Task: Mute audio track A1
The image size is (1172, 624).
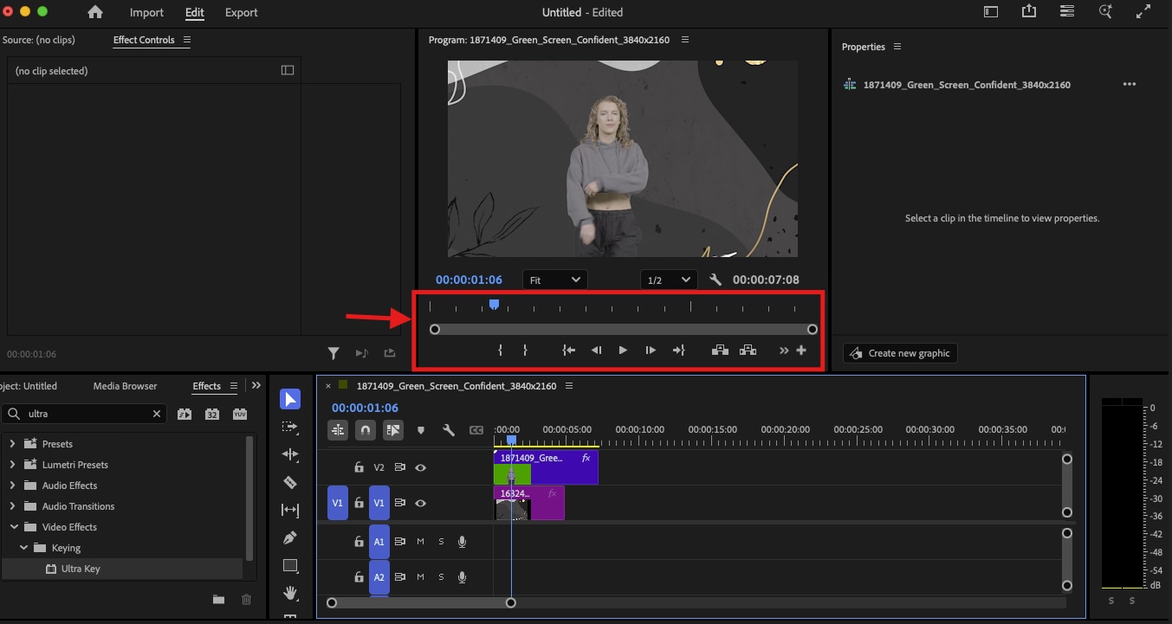Action: click(420, 542)
